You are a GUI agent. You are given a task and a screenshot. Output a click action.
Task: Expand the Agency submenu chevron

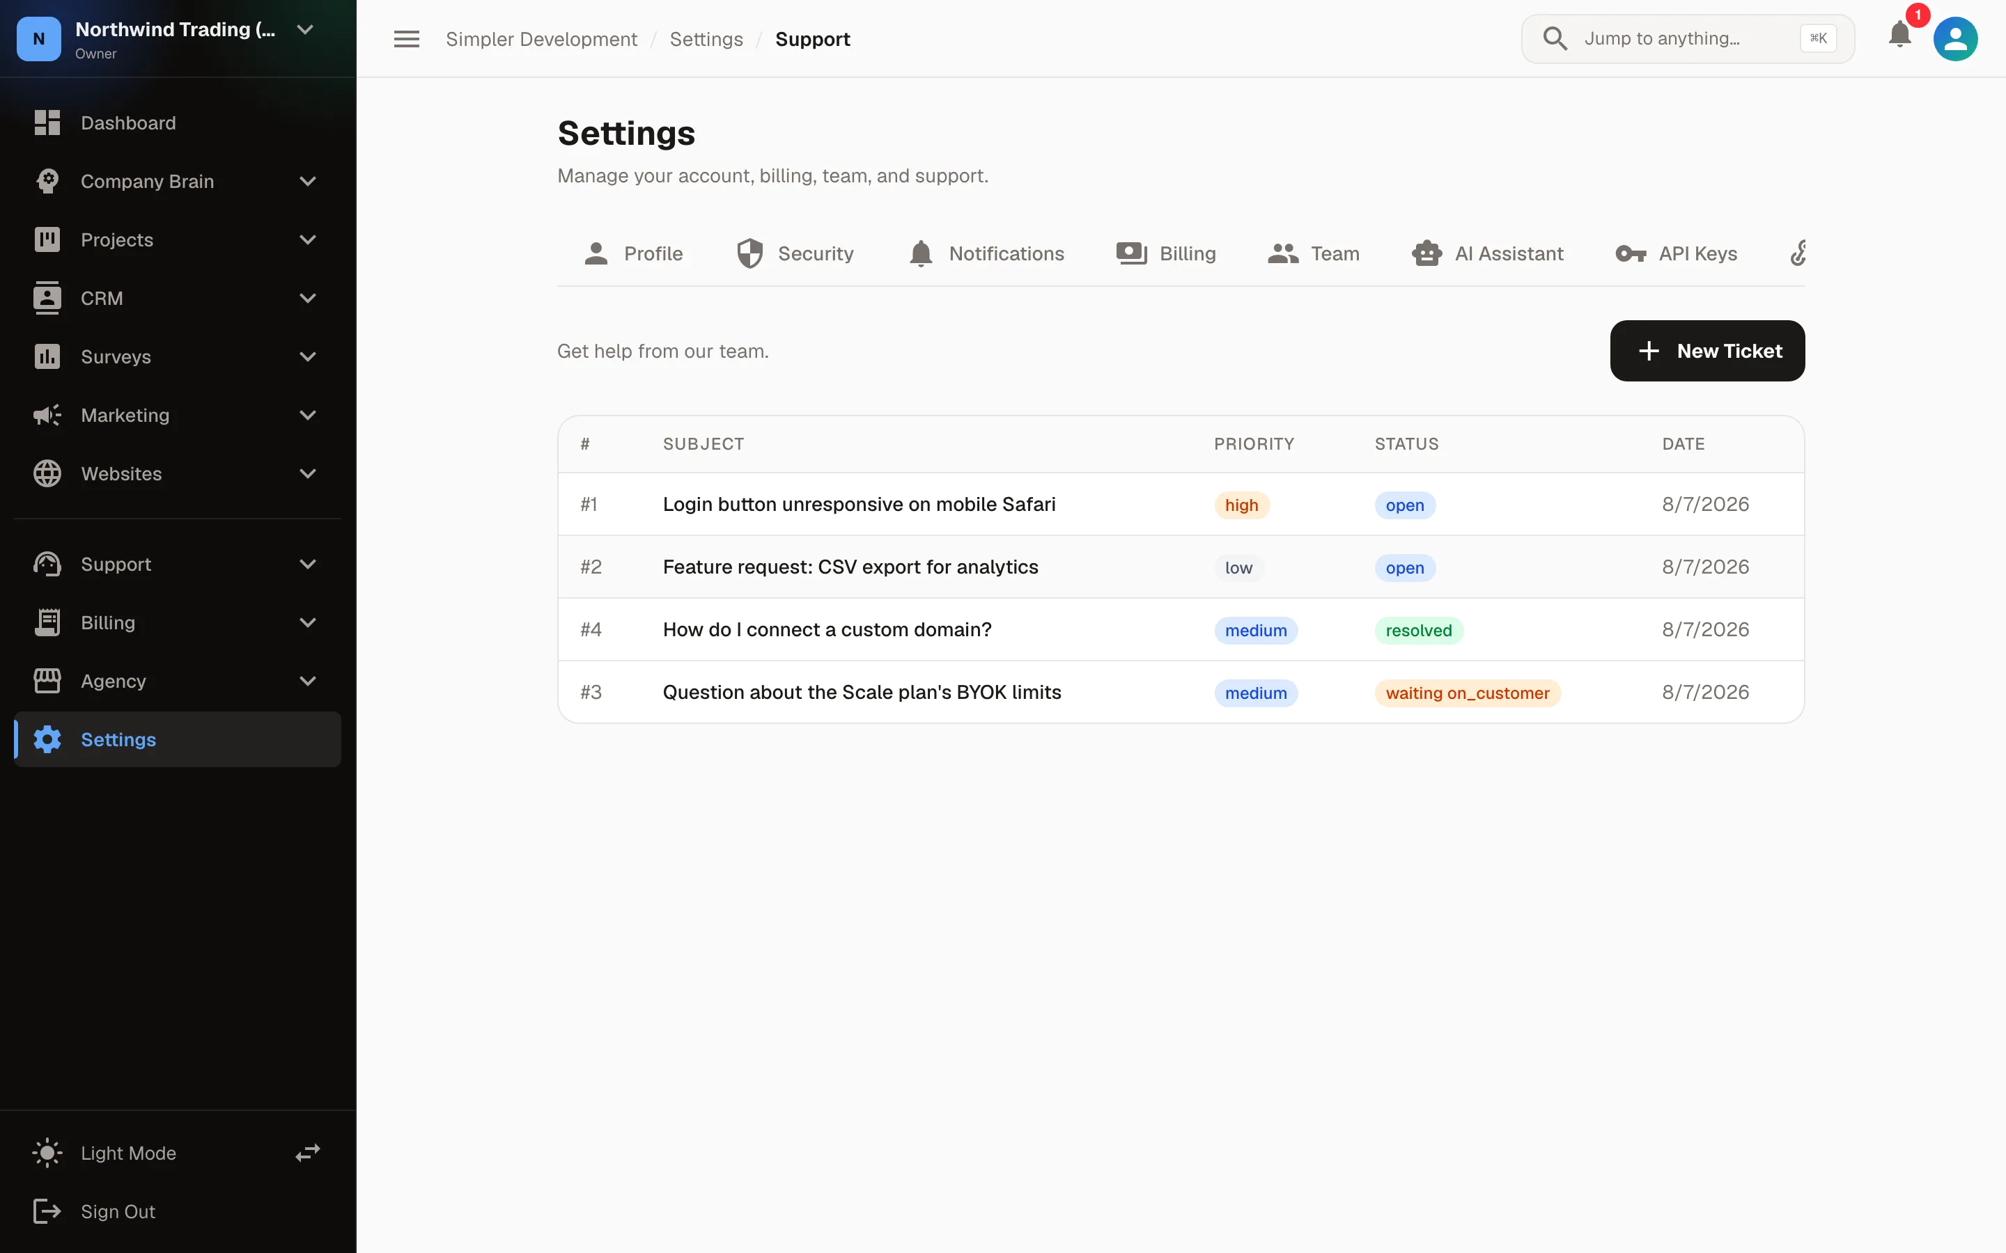308,680
